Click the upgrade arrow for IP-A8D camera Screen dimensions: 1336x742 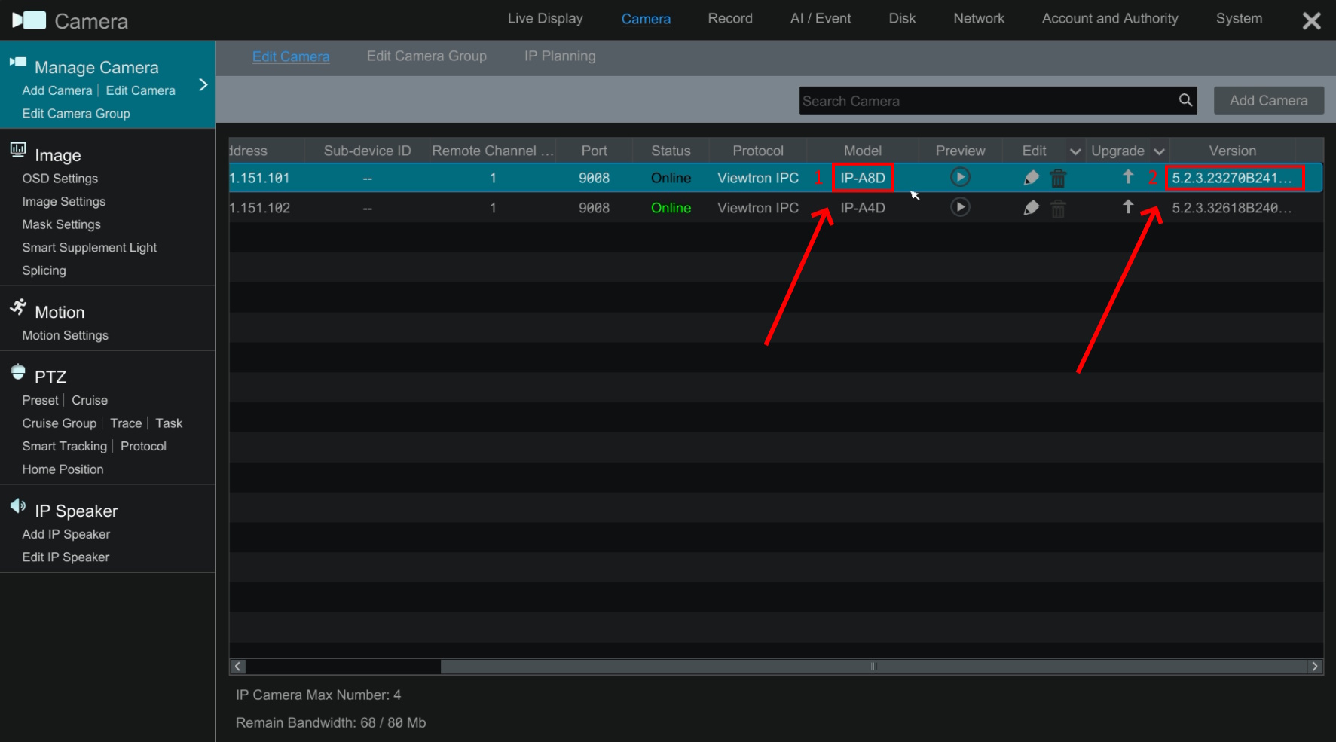(1127, 177)
